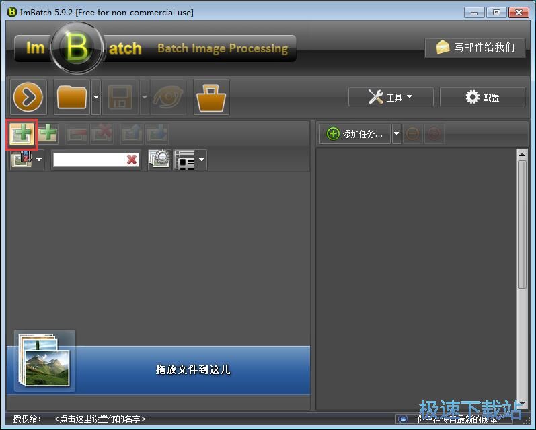
Task: Open the shopping bag store icon
Action: pyautogui.click(x=211, y=97)
